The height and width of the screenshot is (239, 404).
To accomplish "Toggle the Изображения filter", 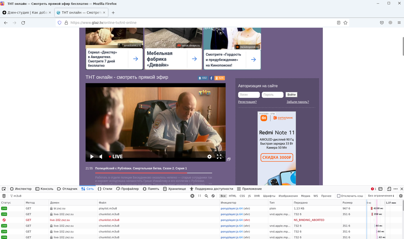I will tap(288, 196).
